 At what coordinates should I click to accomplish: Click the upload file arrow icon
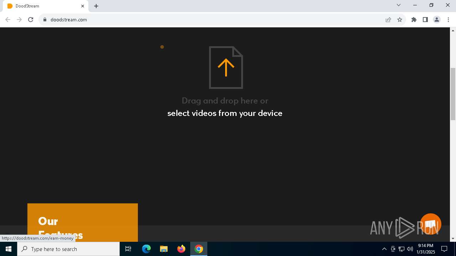click(x=226, y=68)
